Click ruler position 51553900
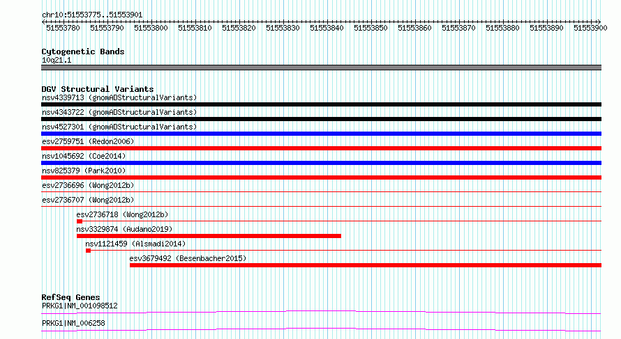621x339 pixels. click(590, 28)
